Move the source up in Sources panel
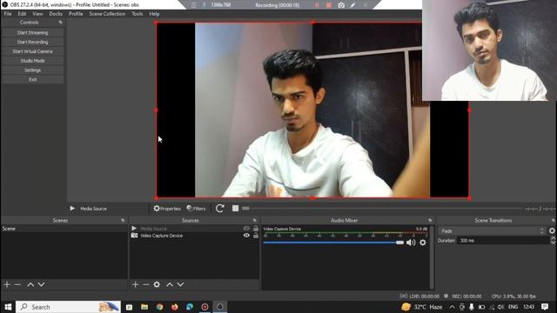Viewport: 557px width, 313px height. pos(170,284)
